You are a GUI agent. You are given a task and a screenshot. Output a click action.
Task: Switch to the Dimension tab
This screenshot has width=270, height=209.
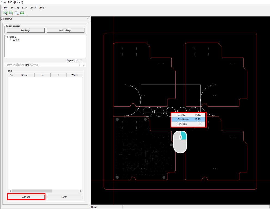(x=11, y=65)
